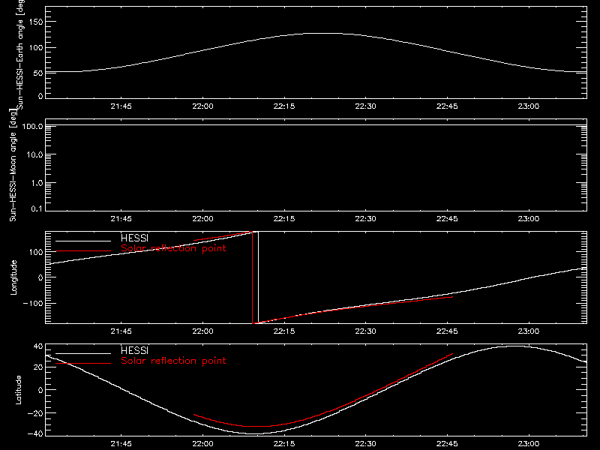
Task: Click 'Solar reflection point' legend label in Longitude plot
Action: tap(173, 248)
